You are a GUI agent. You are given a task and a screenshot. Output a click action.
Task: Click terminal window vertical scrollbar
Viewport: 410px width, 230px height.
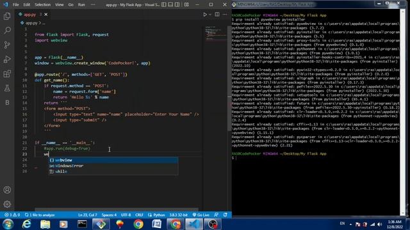[x=402, y=112]
